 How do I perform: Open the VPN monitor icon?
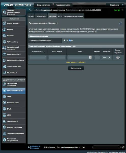(4, 115)
